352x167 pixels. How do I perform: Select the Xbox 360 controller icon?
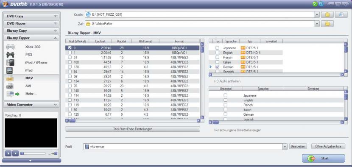(x=10, y=47)
